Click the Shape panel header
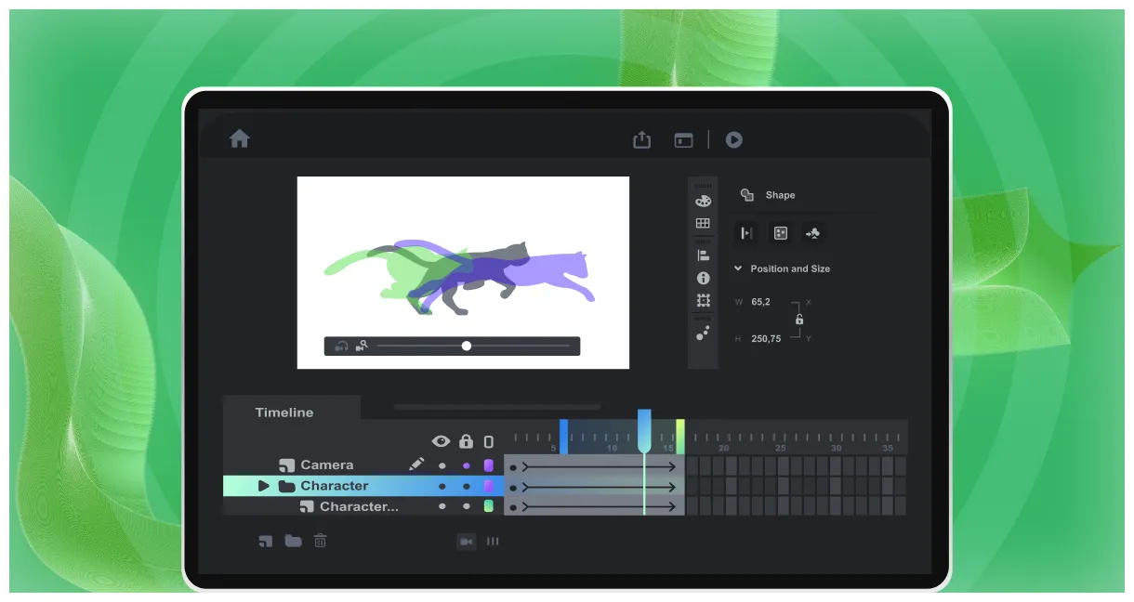The image size is (1134, 602). 781,195
